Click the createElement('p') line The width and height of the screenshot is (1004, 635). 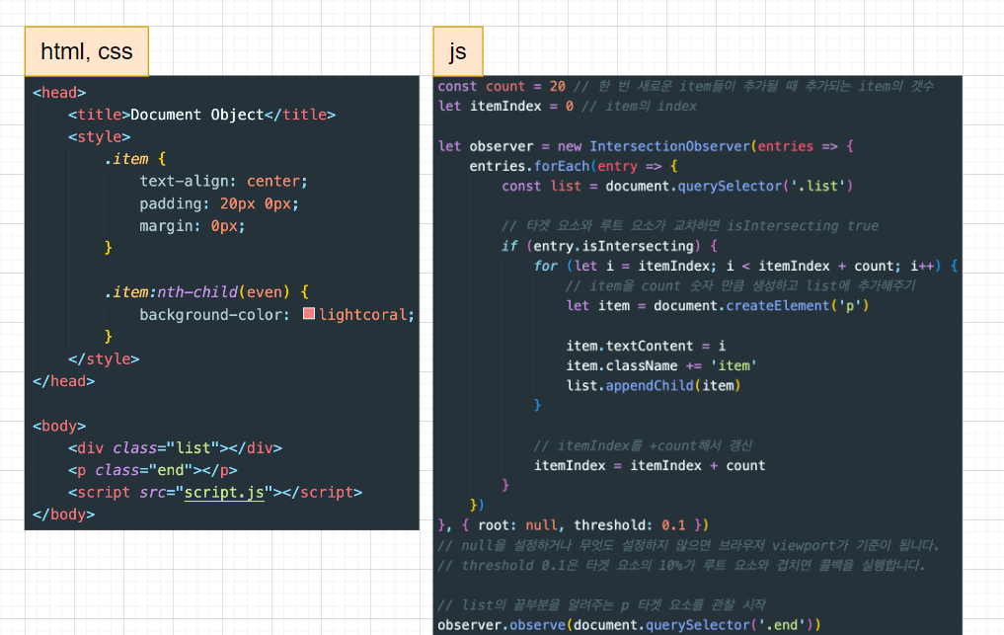click(x=717, y=305)
